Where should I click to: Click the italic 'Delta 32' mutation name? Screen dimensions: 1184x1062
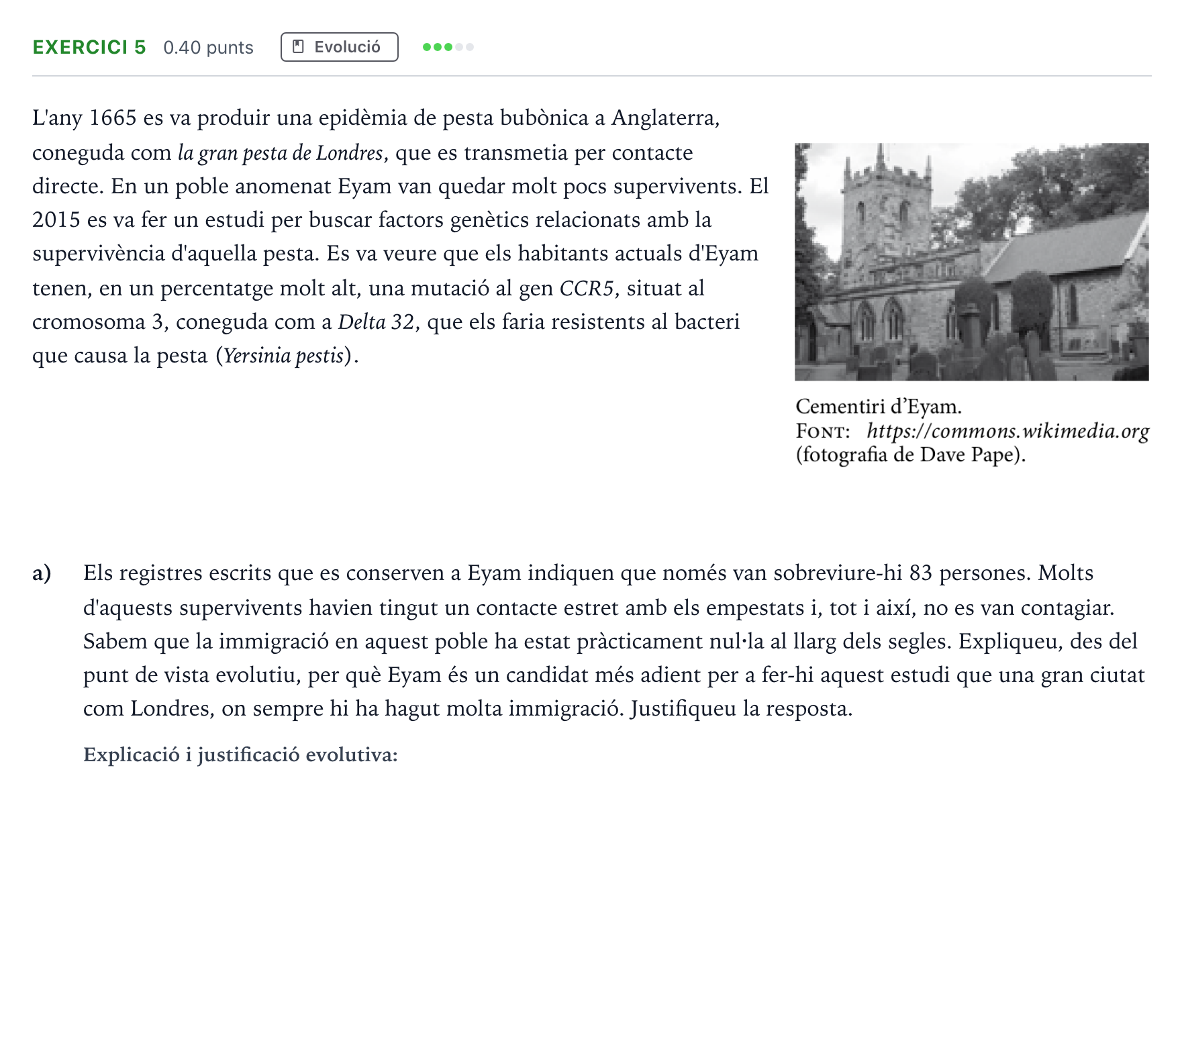(x=377, y=322)
